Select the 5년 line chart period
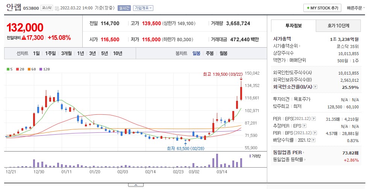 [x=104, y=53]
